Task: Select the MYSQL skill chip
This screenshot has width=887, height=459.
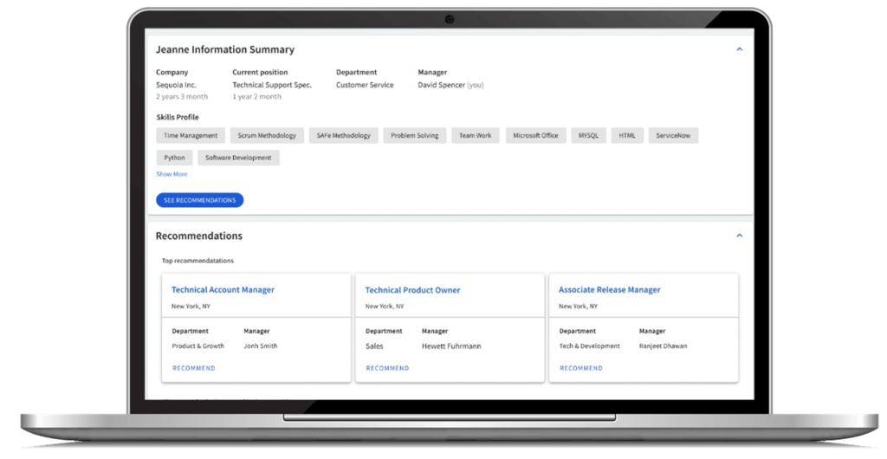Action: [588, 136]
